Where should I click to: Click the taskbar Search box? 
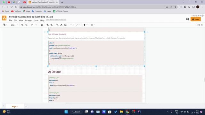tap(76, 112)
